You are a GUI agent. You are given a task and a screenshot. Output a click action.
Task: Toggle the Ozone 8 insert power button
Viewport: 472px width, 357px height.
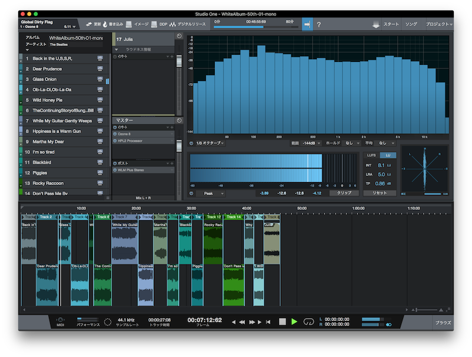point(115,134)
